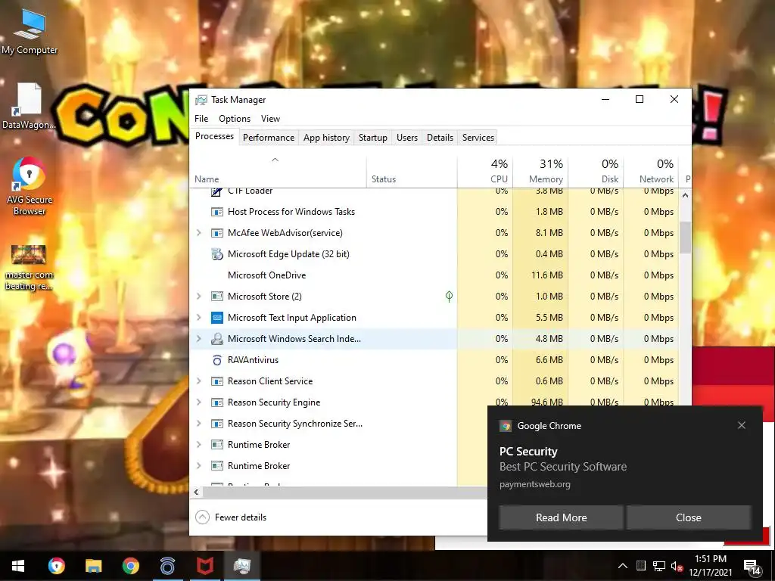
Task: Dismiss the Google Chrome notification with X
Action: click(742, 425)
